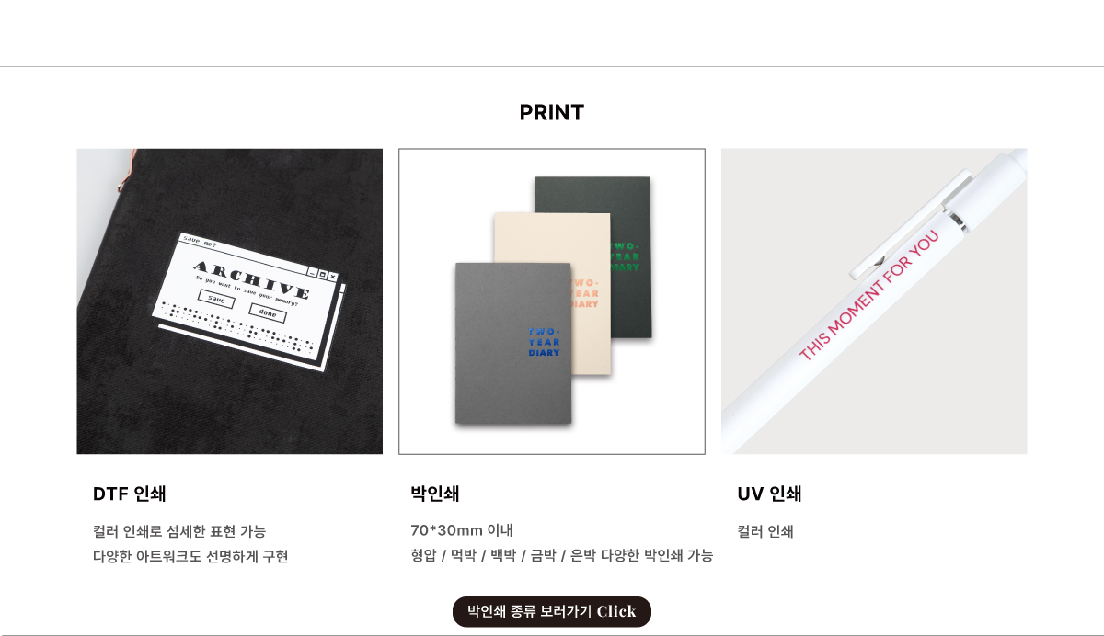Select the PRINT section heading
Image resolution: width=1104 pixels, height=636 pixels.
click(x=552, y=113)
